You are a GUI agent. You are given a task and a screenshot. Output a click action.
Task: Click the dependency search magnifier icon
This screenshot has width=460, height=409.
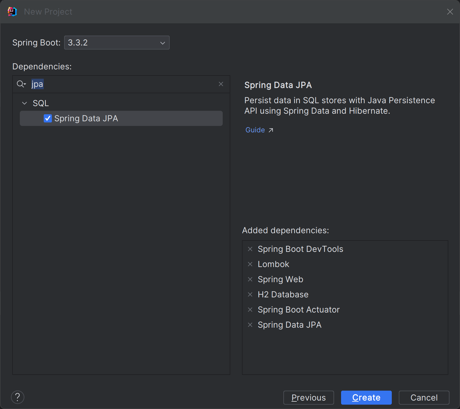pyautogui.click(x=21, y=84)
